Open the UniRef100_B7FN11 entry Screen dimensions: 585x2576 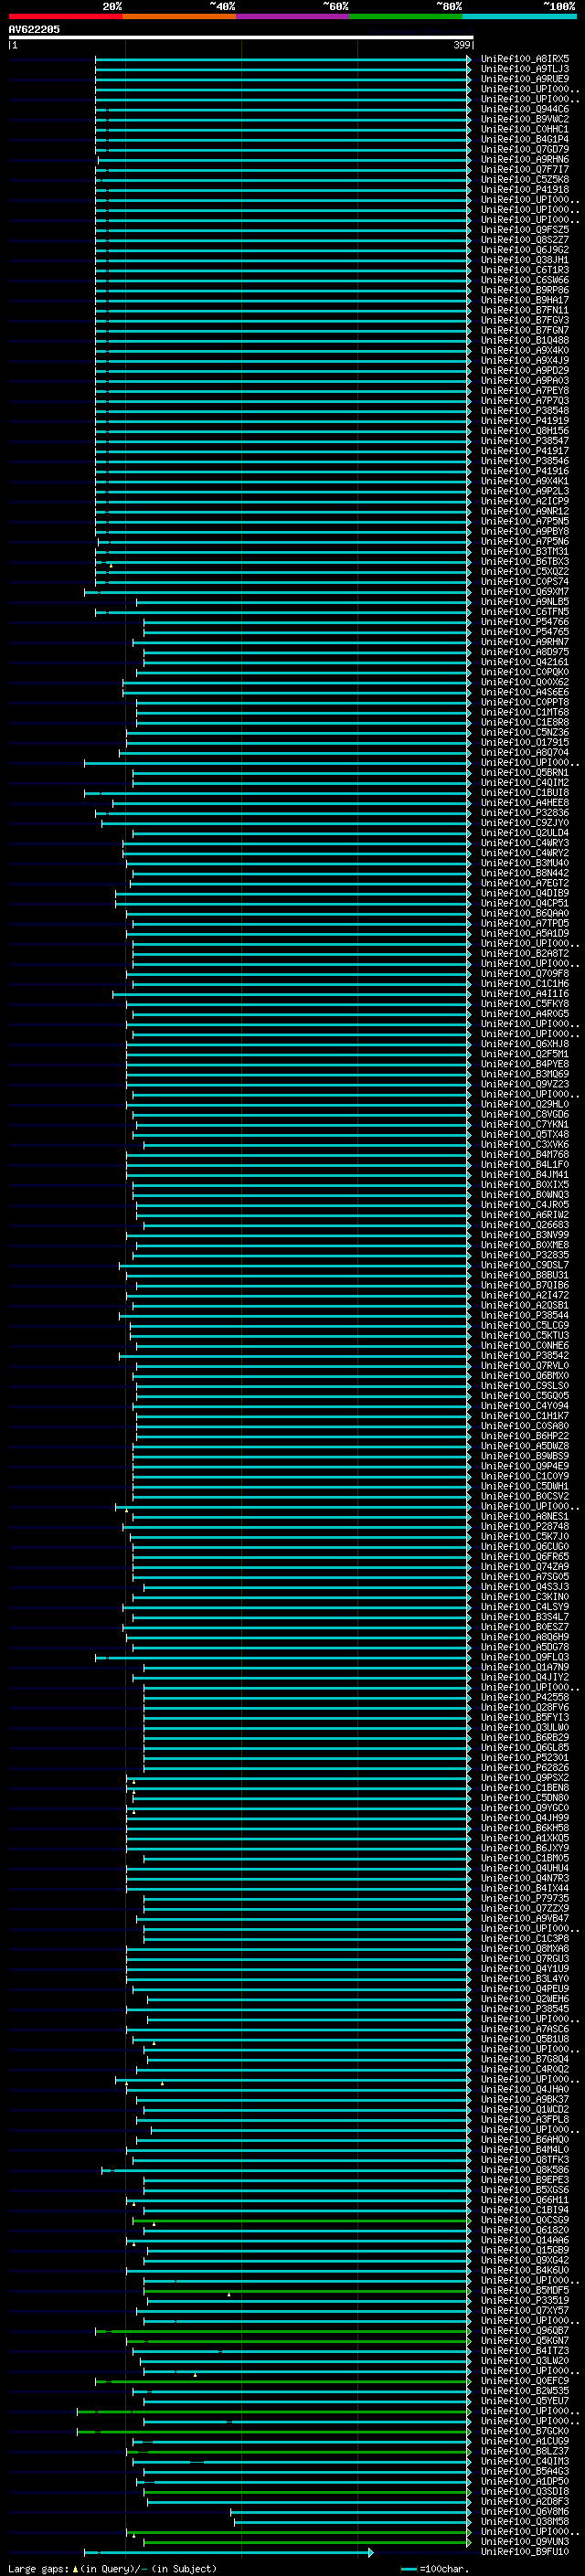coord(524,310)
